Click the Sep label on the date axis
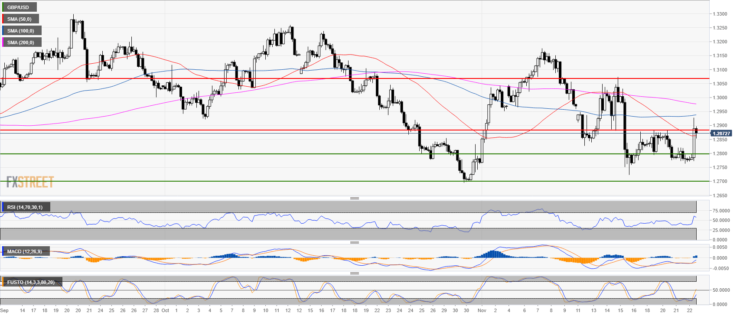740x316 pixels. coord(4,310)
